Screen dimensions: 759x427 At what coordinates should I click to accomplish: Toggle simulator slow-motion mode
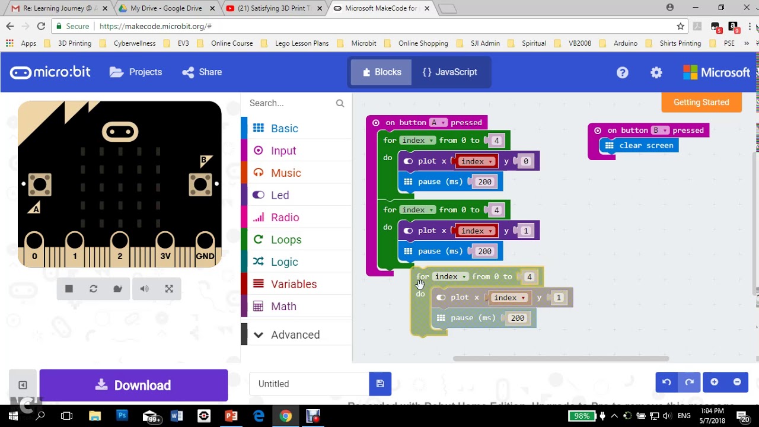pyautogui.click(x=117, y=289)
